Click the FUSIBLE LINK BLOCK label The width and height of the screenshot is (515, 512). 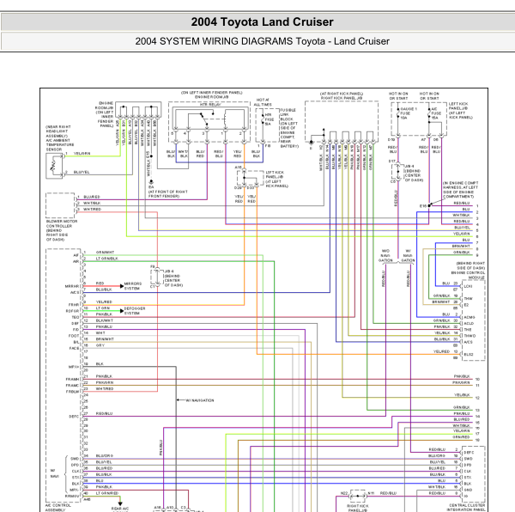tap(288, 114)
